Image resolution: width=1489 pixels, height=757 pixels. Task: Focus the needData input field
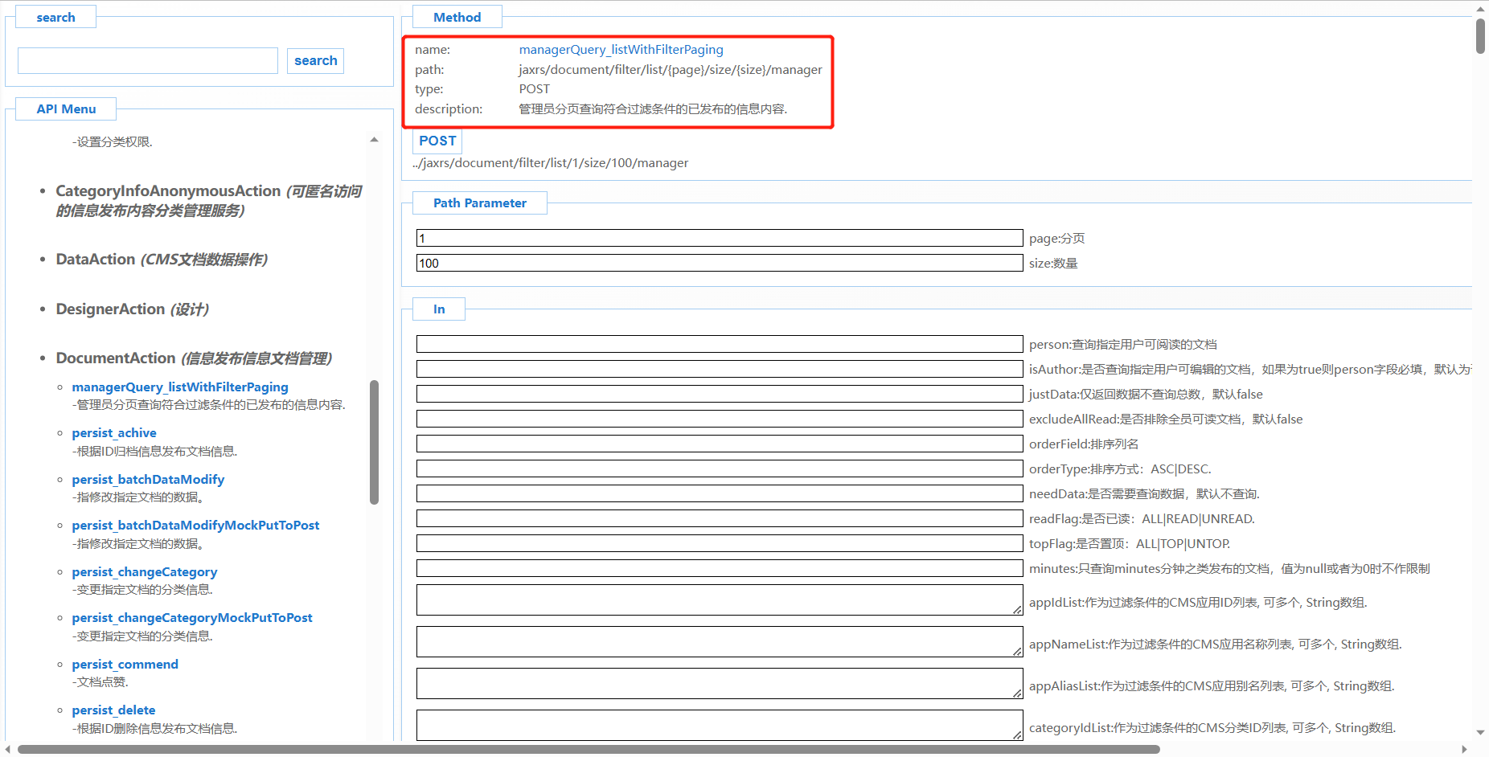[720, 494]
